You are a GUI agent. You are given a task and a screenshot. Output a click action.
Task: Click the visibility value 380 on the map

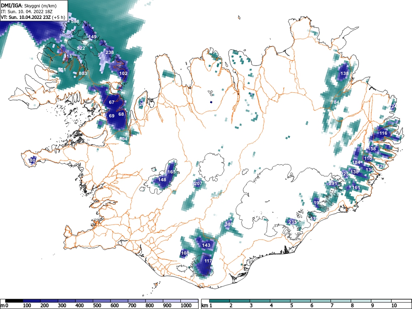click(229, 224)
